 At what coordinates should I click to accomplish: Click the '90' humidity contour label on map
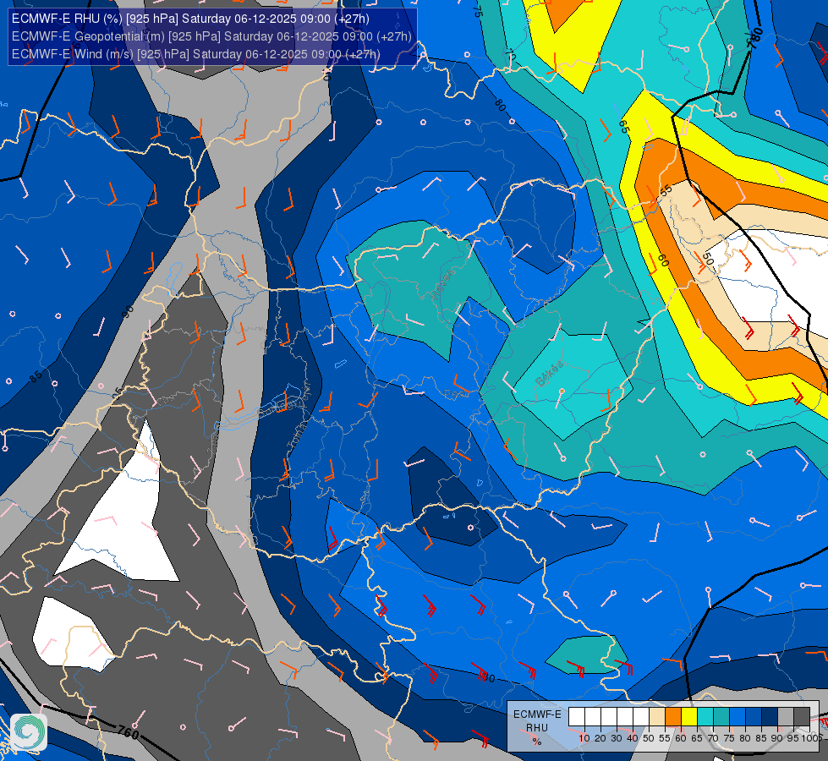tap(128, 311)
